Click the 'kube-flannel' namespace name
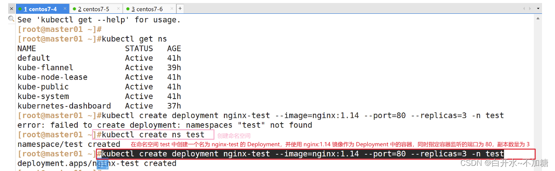The height and width of the screenshot is (171, 555). coord(45,68)
